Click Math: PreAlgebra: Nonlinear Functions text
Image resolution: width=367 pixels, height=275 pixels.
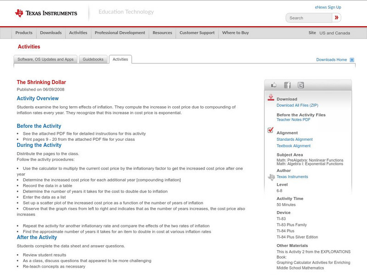310,160
